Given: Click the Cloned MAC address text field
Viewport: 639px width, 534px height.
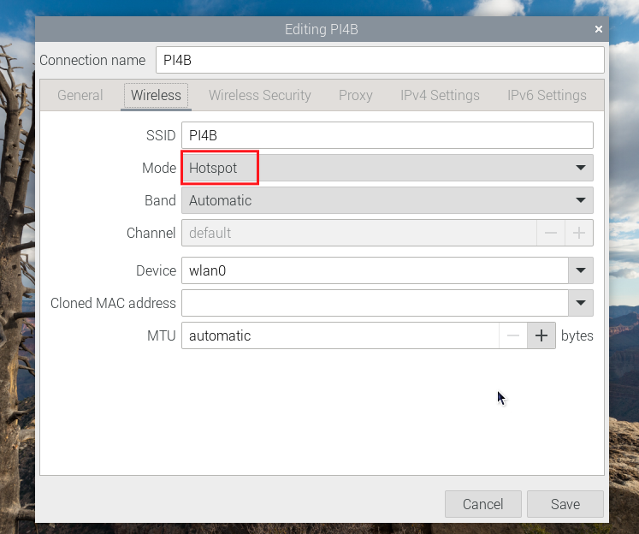Looking at the screenshot, I should [x=375, y=303].
